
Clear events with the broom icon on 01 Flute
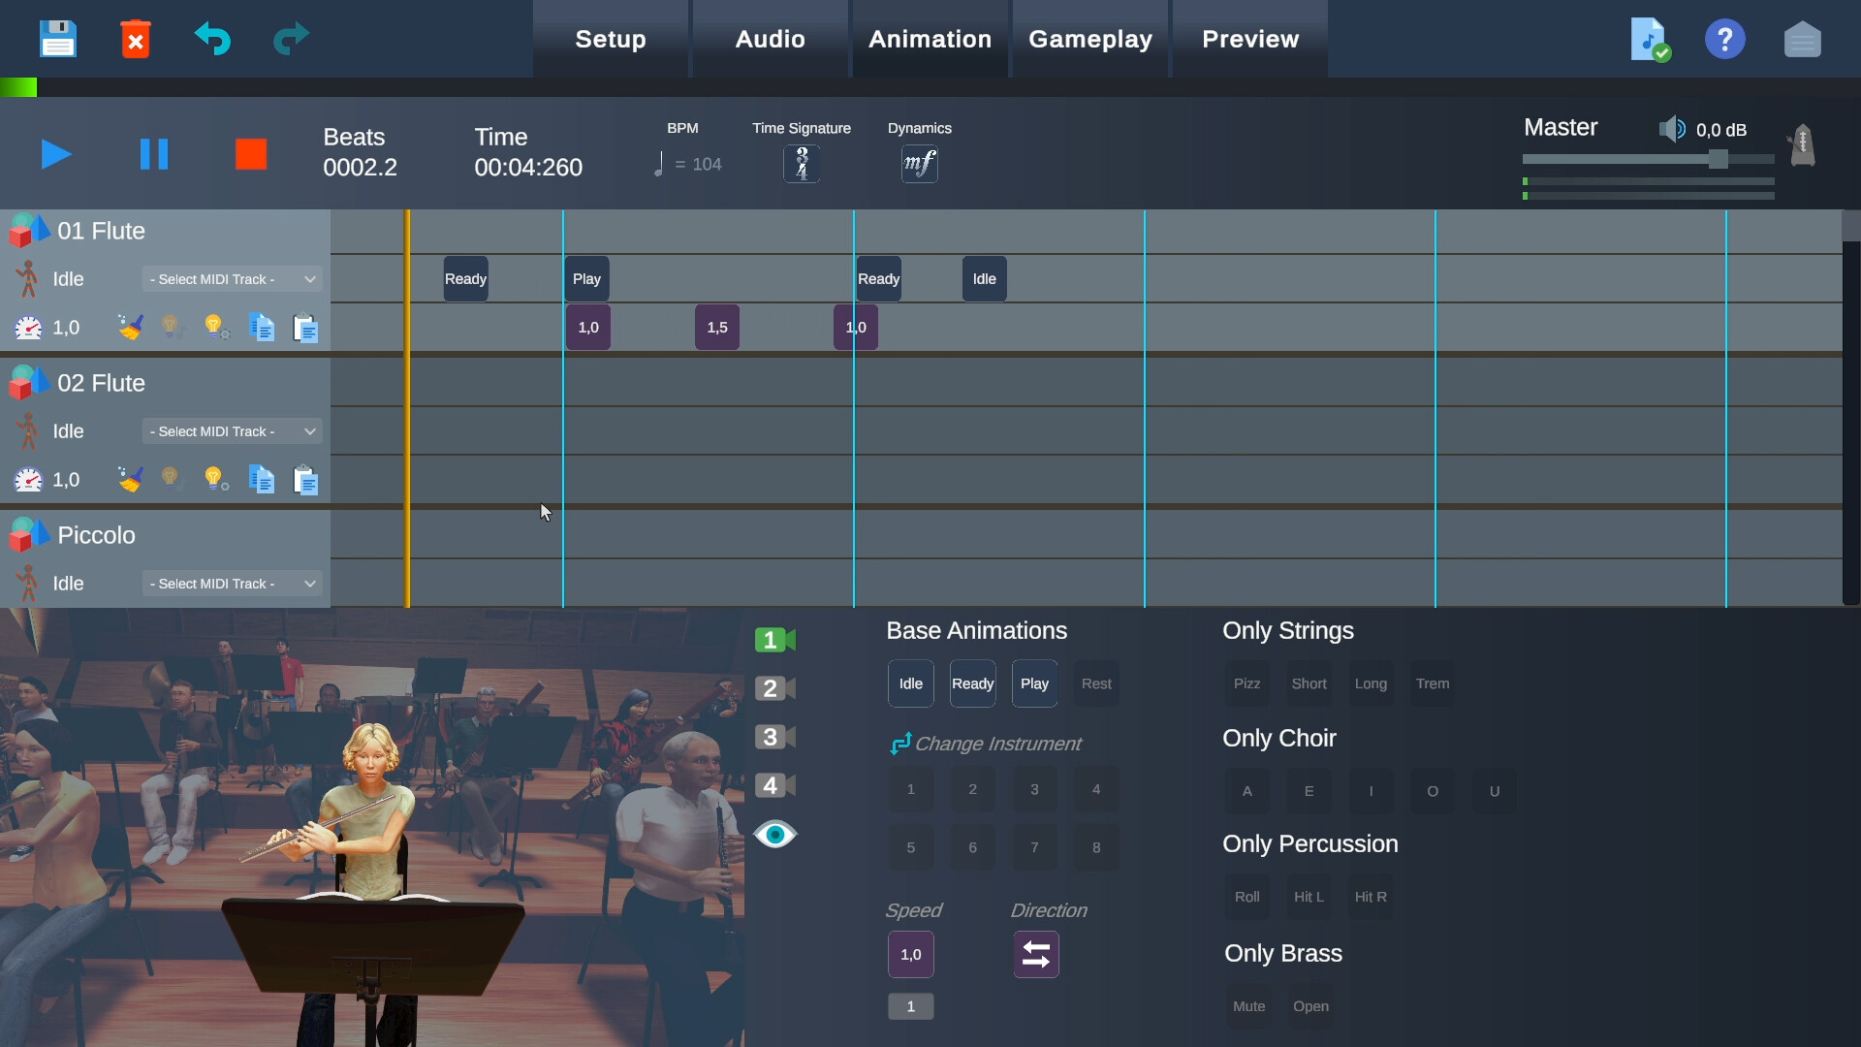pyautogui.click(x=130, y=327)
